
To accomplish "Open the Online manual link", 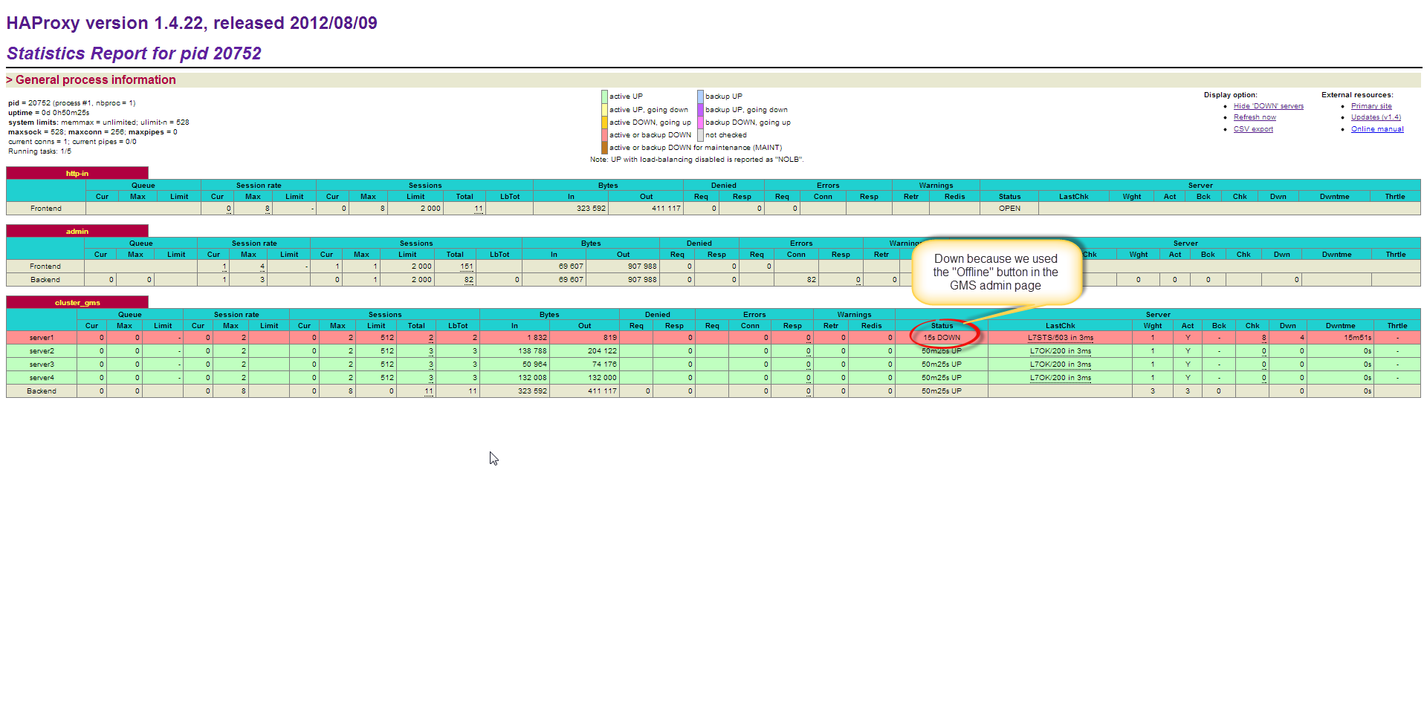I will click(x=1377, y=129).
